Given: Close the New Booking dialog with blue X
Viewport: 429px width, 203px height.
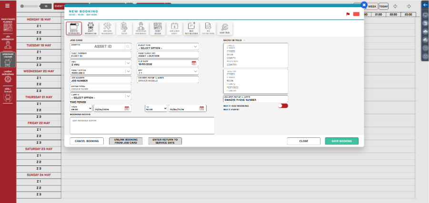Looking at the screenshot, I should click(x=364, y=5).
